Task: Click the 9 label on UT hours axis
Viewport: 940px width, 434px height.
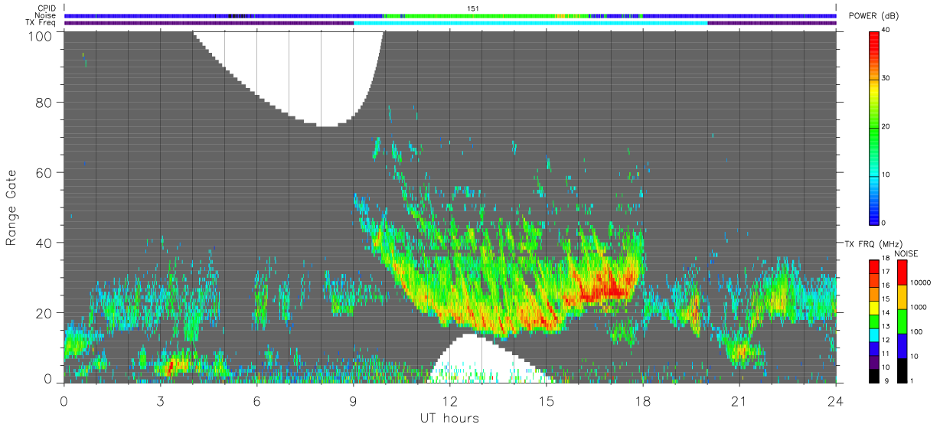Action: (353, 401)
